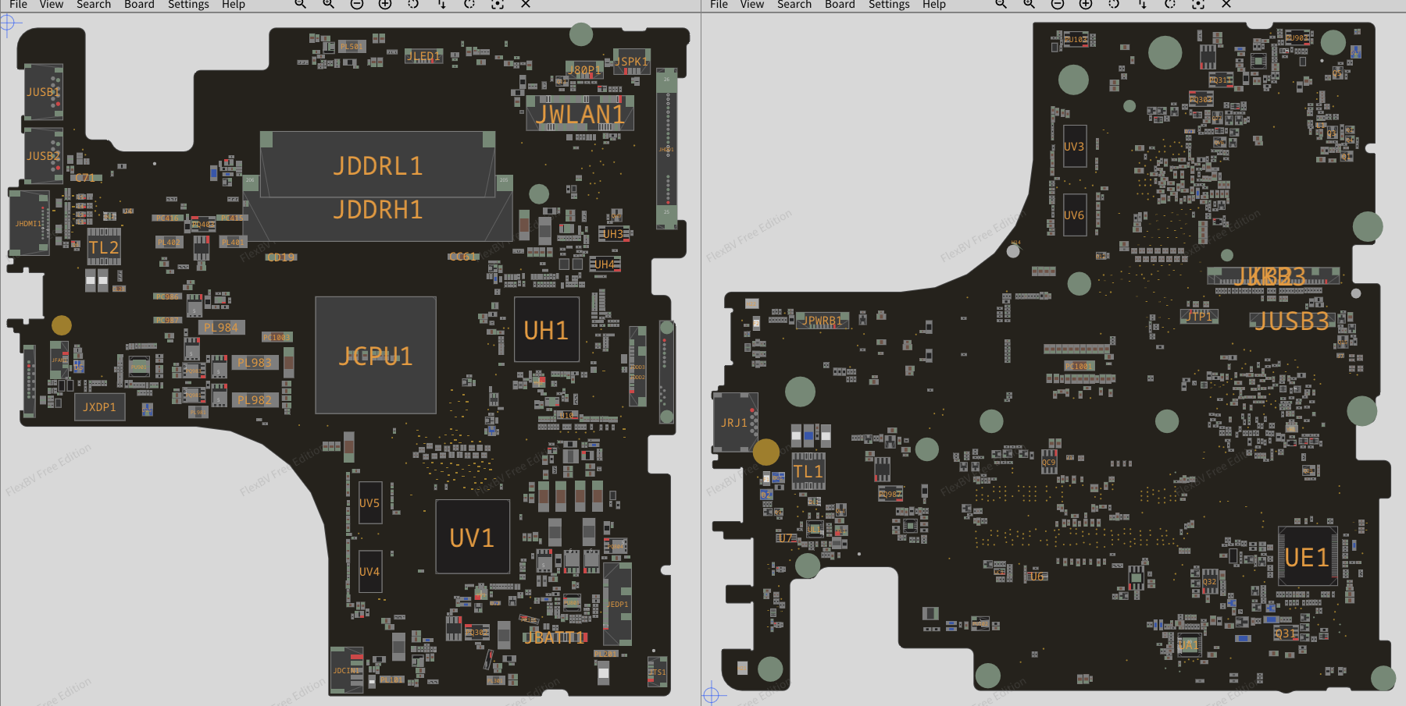Open the View menu in the right window

click(751, 5)
